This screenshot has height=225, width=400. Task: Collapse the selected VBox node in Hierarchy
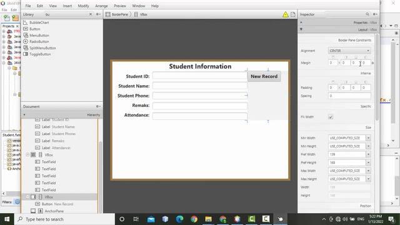27,197
